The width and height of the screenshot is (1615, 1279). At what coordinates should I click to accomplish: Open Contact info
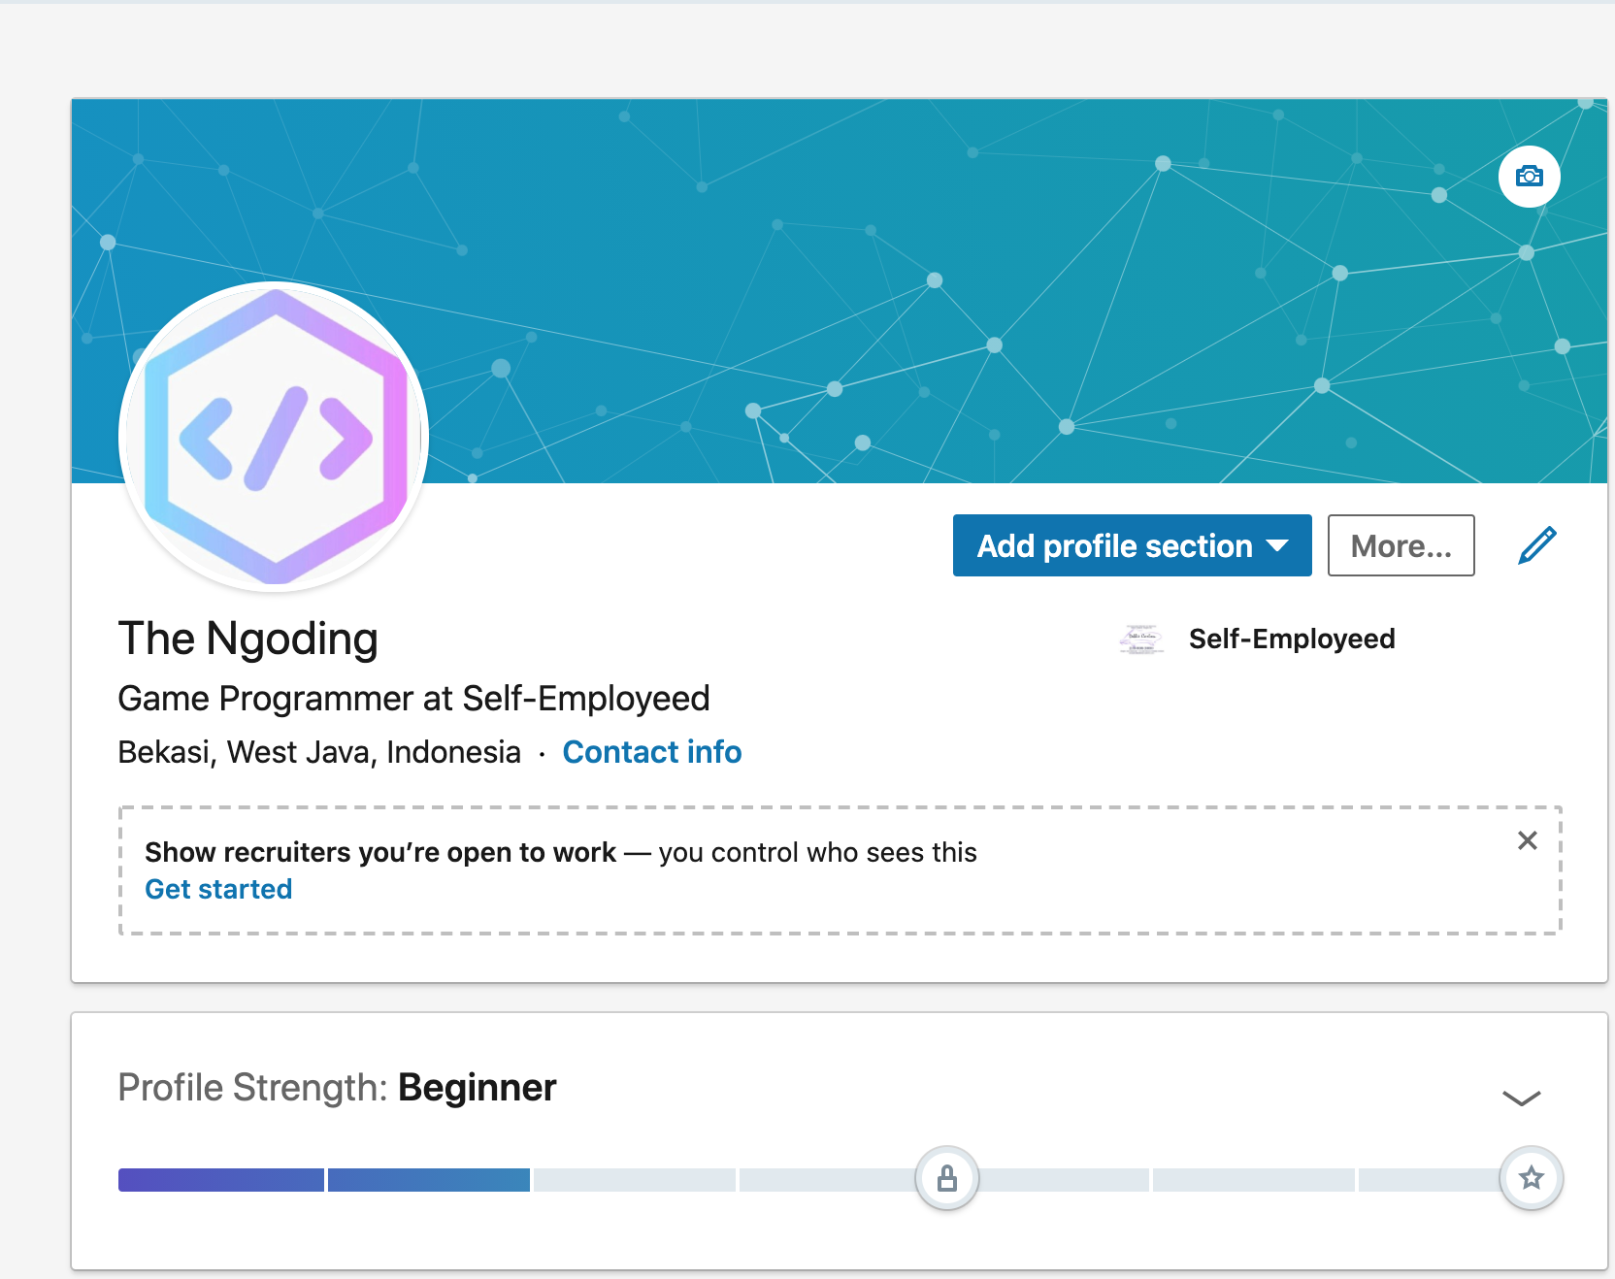coord(651,751)
